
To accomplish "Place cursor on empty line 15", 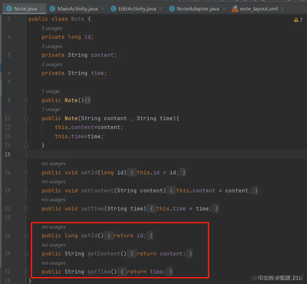I will [166, 154].
